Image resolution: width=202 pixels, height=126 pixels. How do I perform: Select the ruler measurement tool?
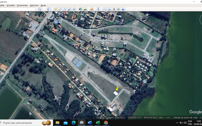(98, 9)
